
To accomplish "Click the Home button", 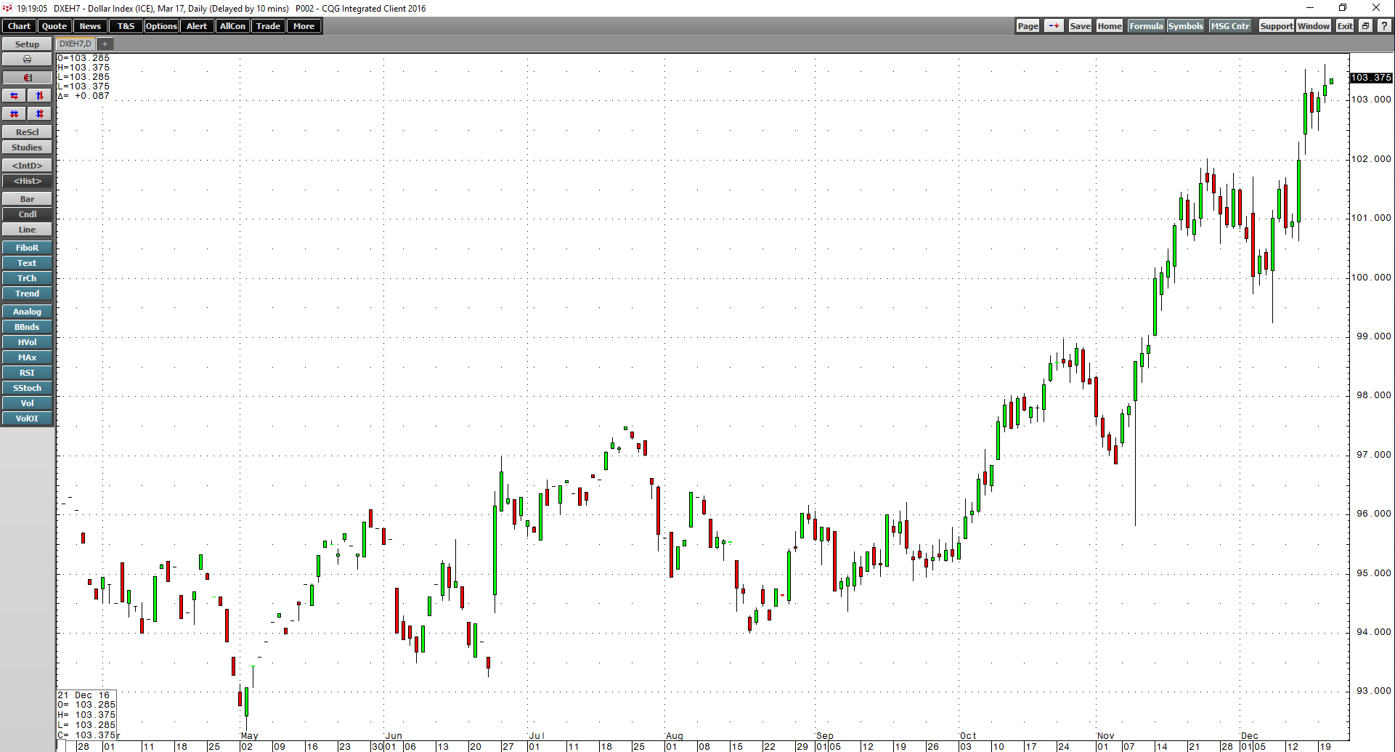I will click(1110, 26).
